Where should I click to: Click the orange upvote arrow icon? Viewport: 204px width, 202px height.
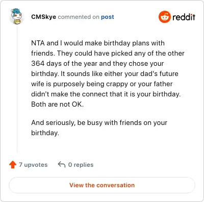pyautogui.click(x=13, y=165)
